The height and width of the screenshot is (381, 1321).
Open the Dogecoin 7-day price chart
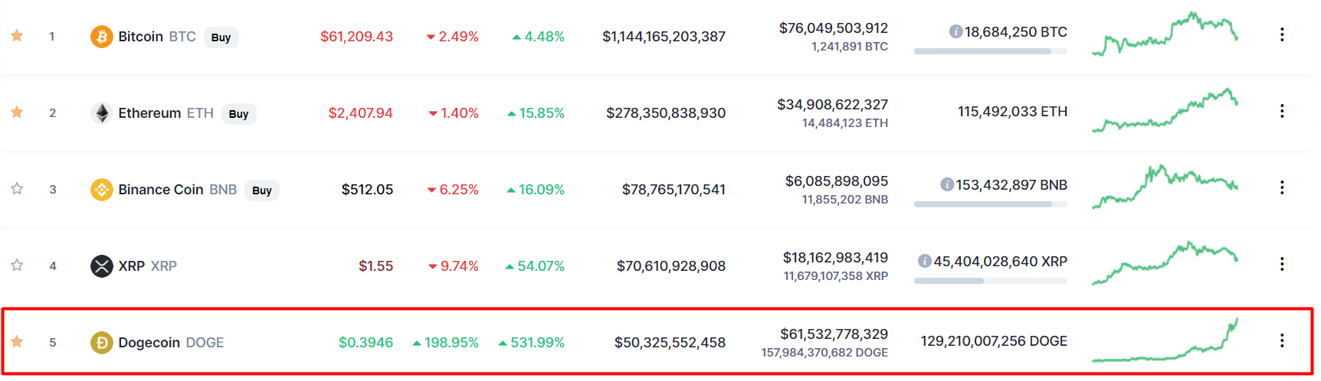(x=1165, y=340)
